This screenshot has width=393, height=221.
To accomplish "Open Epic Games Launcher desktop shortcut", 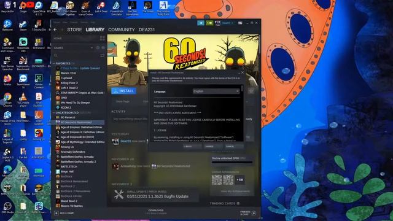I will (x=7, y=63).
